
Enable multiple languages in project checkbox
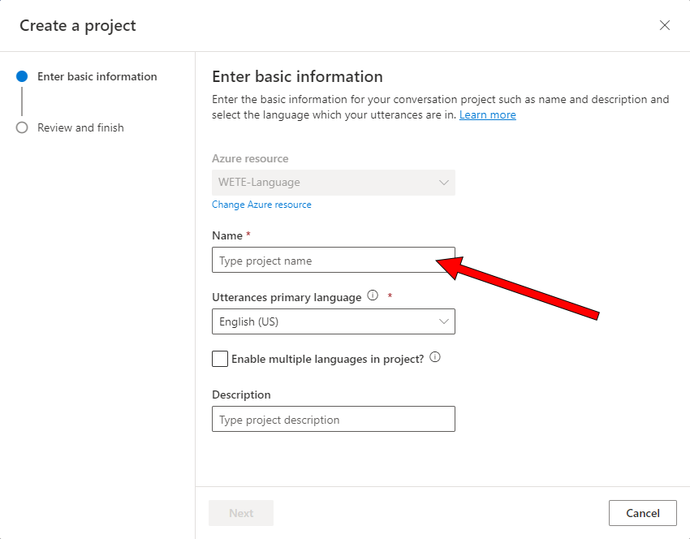(220, 359)
